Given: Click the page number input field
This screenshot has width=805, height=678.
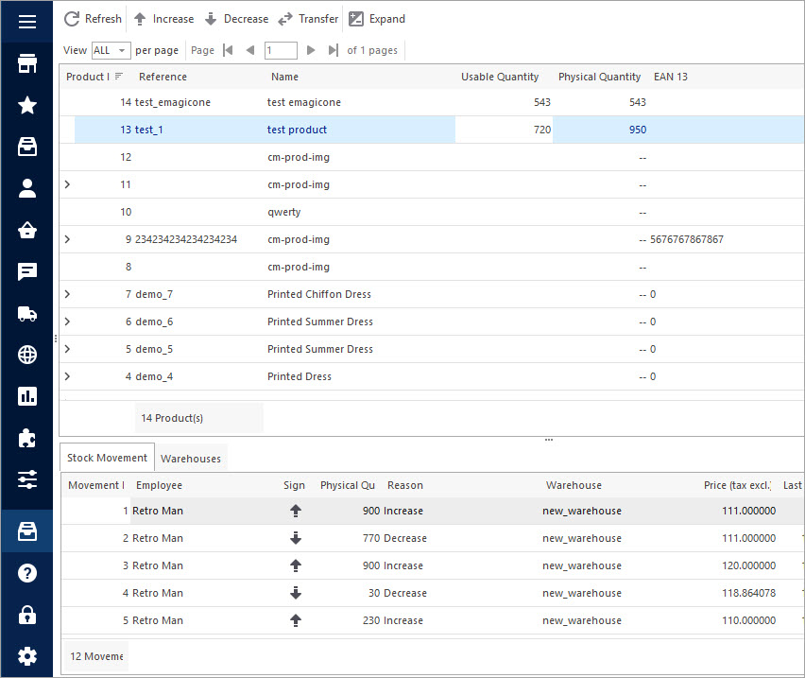Looking at the screenshot, I should (281, 50).
